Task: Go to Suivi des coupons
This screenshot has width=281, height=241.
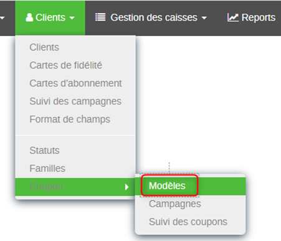Action: 188,222
